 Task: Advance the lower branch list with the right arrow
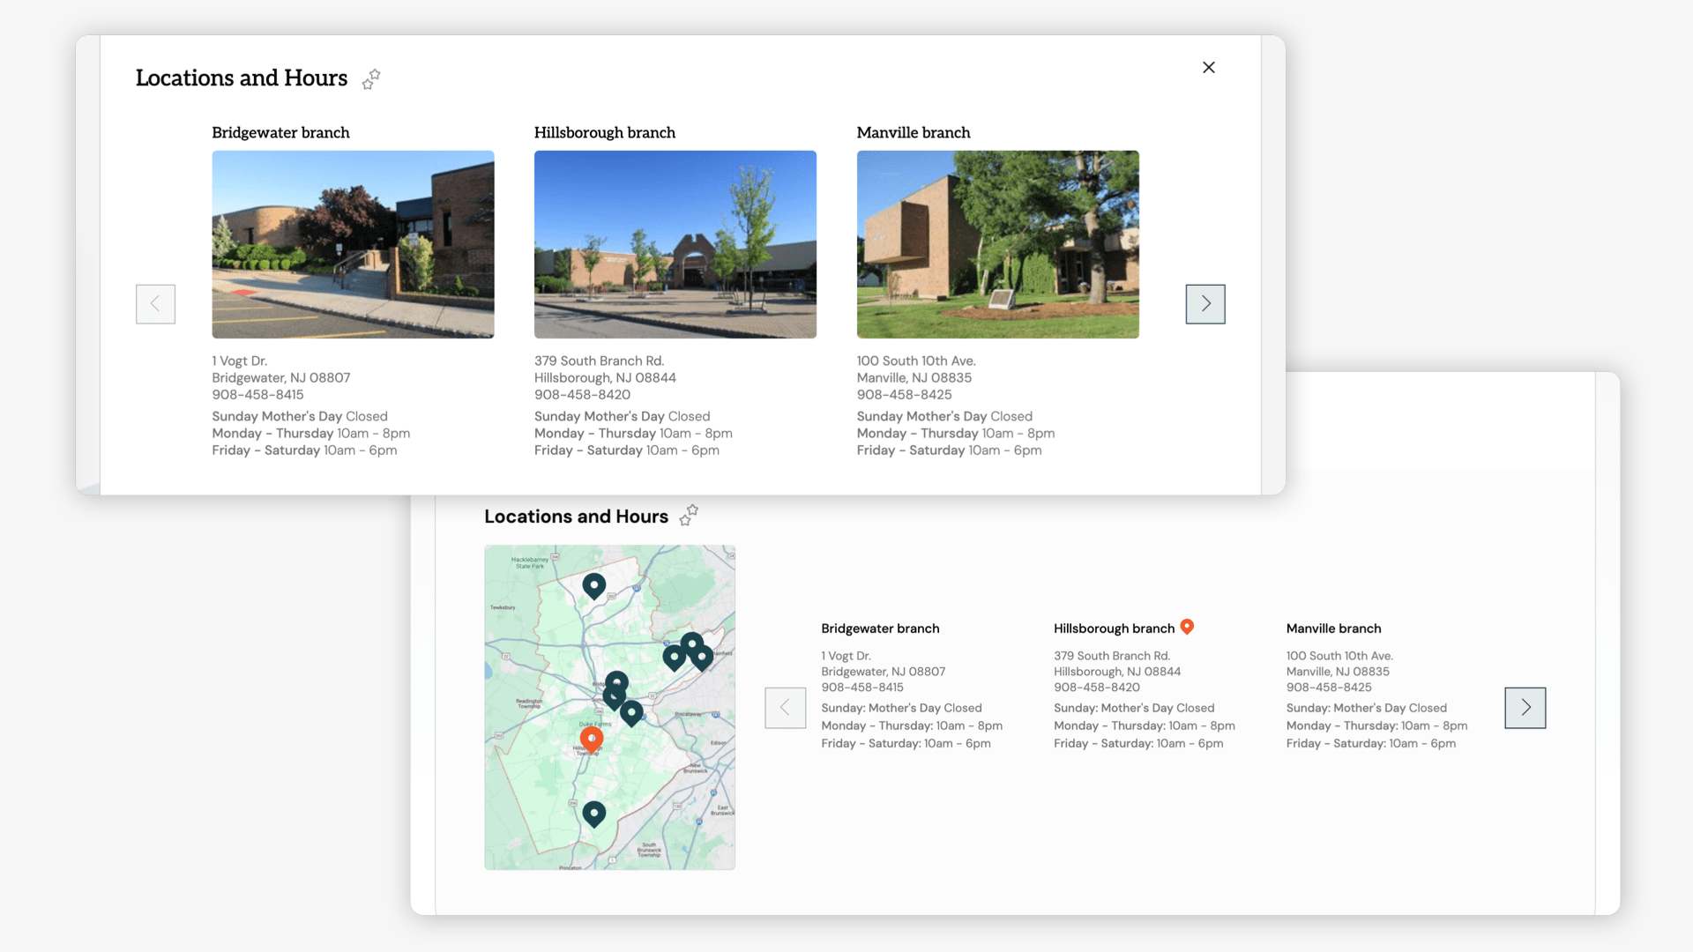[x=1525, y=708]
